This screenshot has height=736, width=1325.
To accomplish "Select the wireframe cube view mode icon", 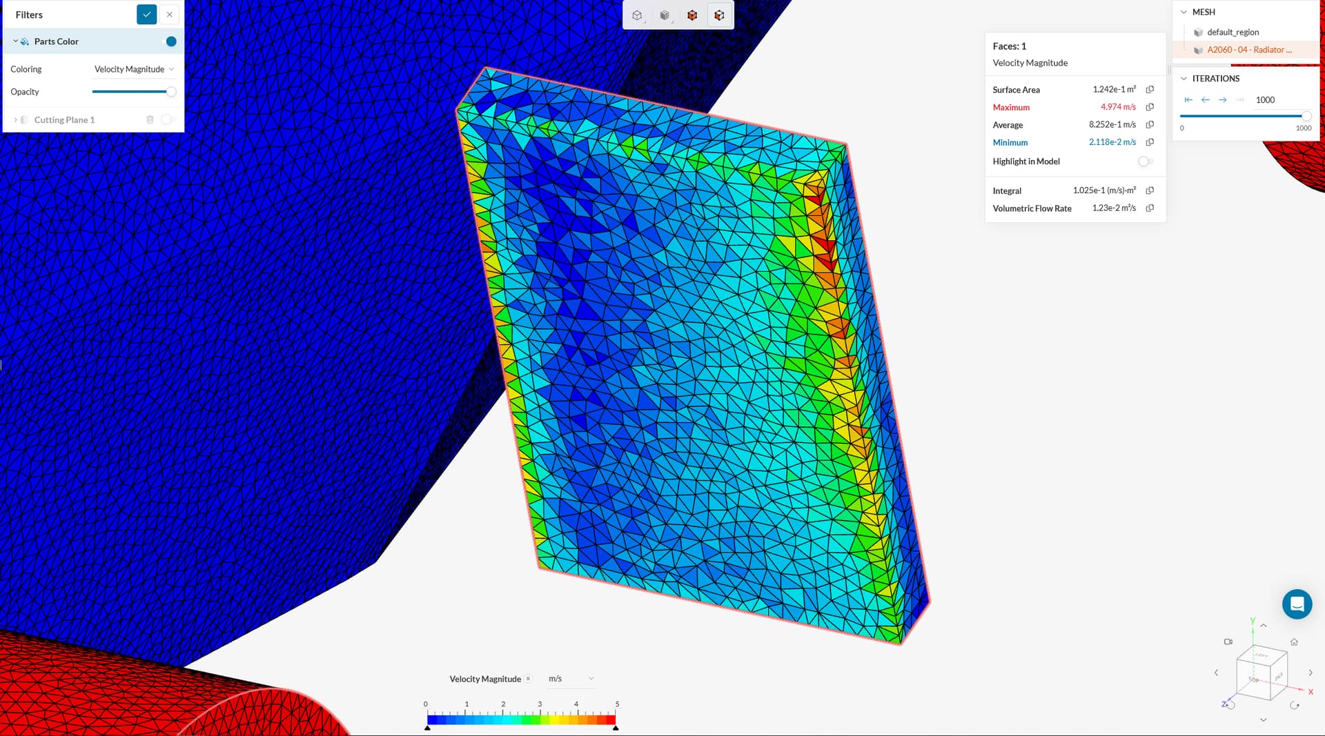I will click(x=636, y=14).
